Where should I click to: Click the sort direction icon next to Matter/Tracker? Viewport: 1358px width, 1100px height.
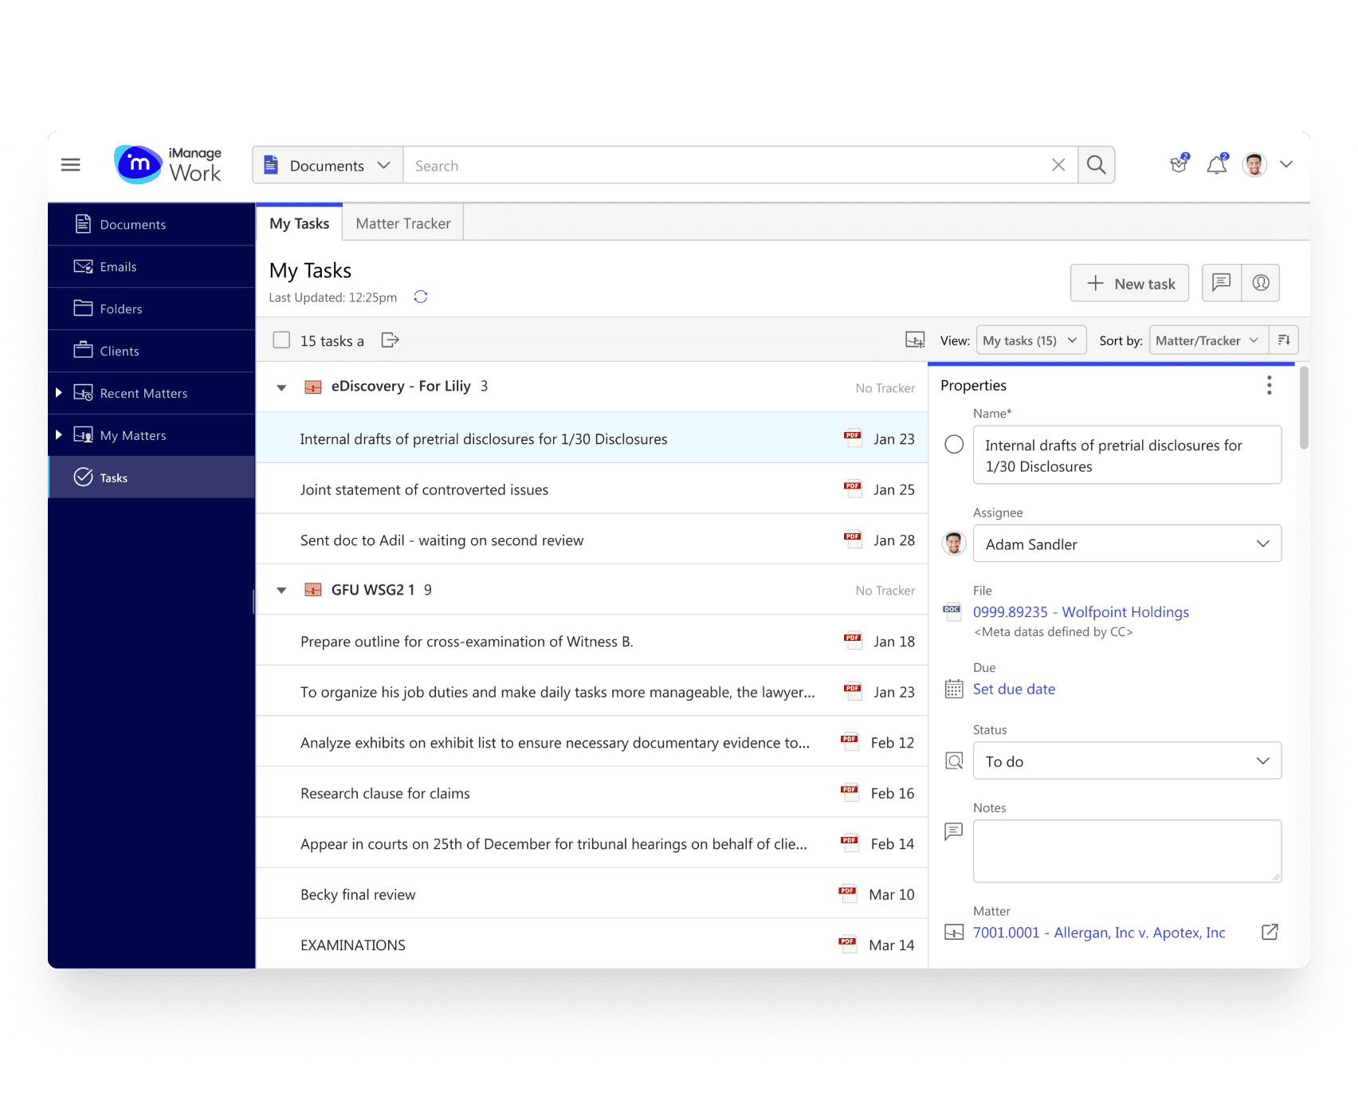(1283, 340)
